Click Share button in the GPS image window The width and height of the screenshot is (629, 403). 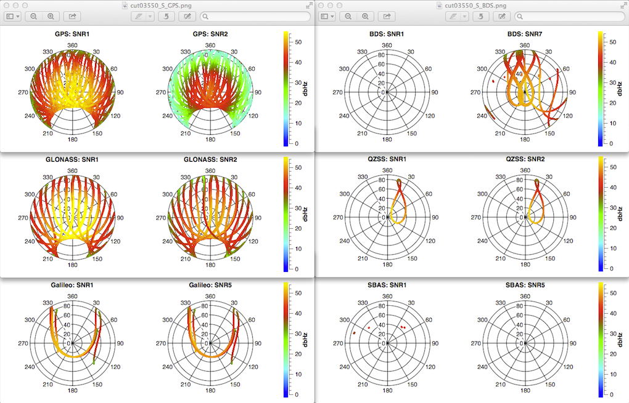(x=72, y=17)
